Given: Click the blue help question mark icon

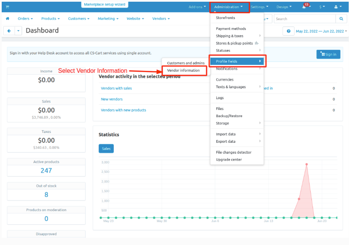Looking at the screenshot, I should pyautogui.click(x=288, y=31).
